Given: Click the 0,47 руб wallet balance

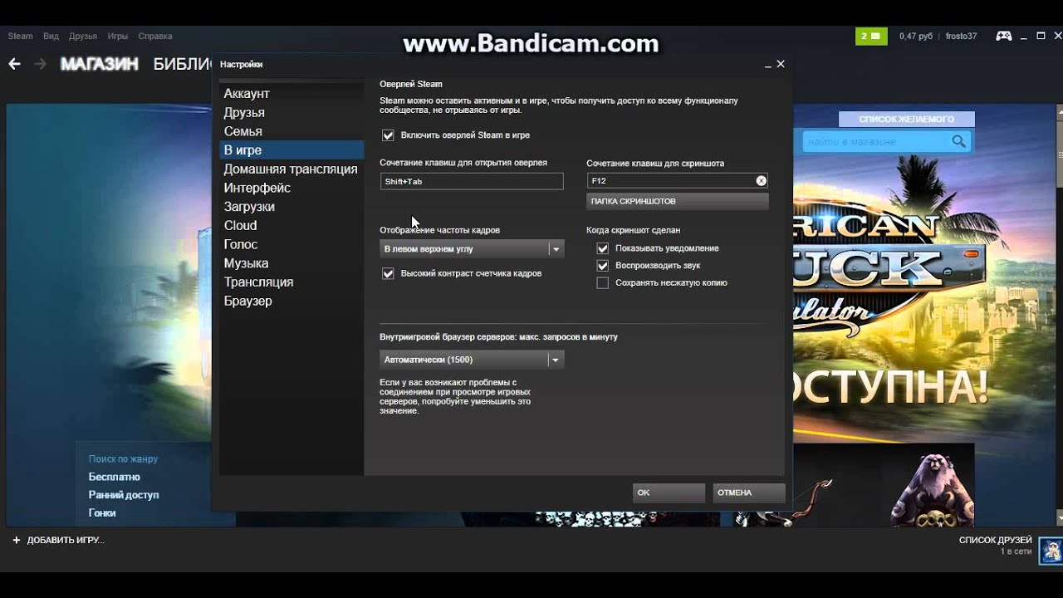Looking at the screenshot, I should 916,37.
